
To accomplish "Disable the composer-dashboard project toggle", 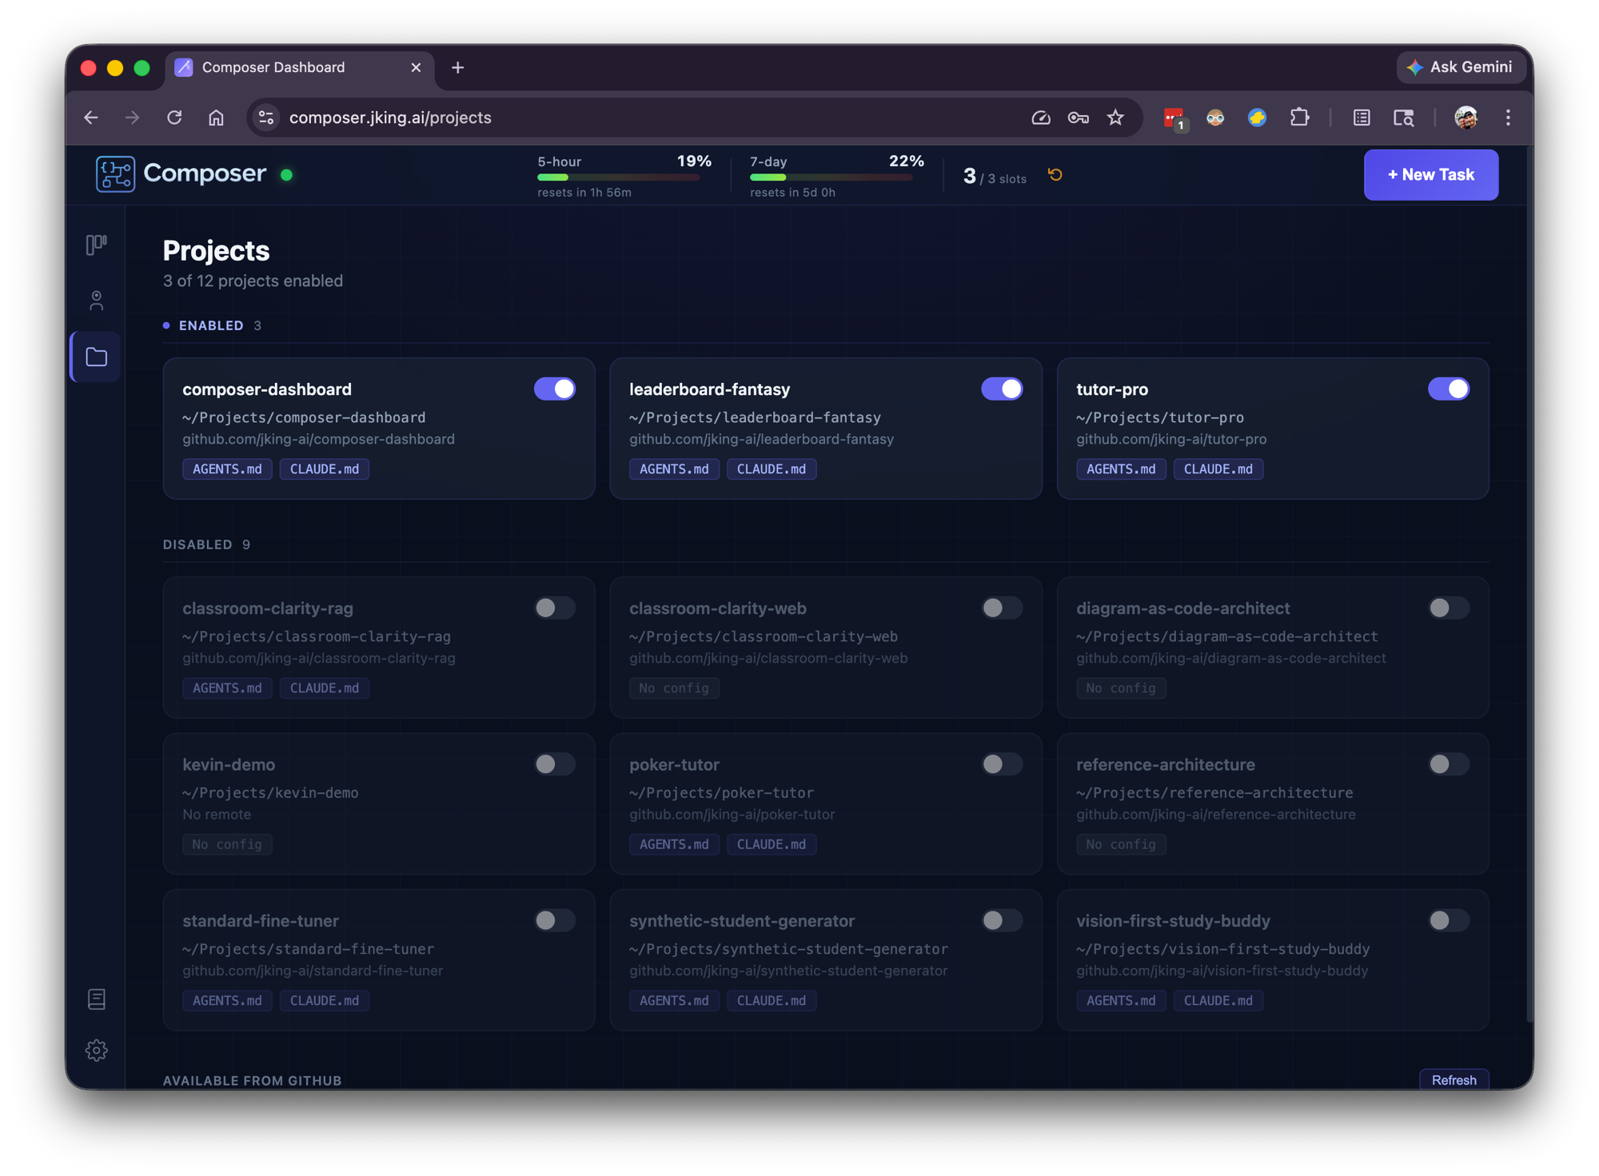I will point(555,389).
